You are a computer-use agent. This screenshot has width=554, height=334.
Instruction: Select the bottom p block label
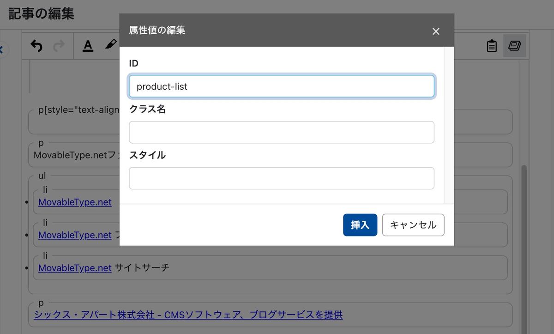[x=41, y=303]
